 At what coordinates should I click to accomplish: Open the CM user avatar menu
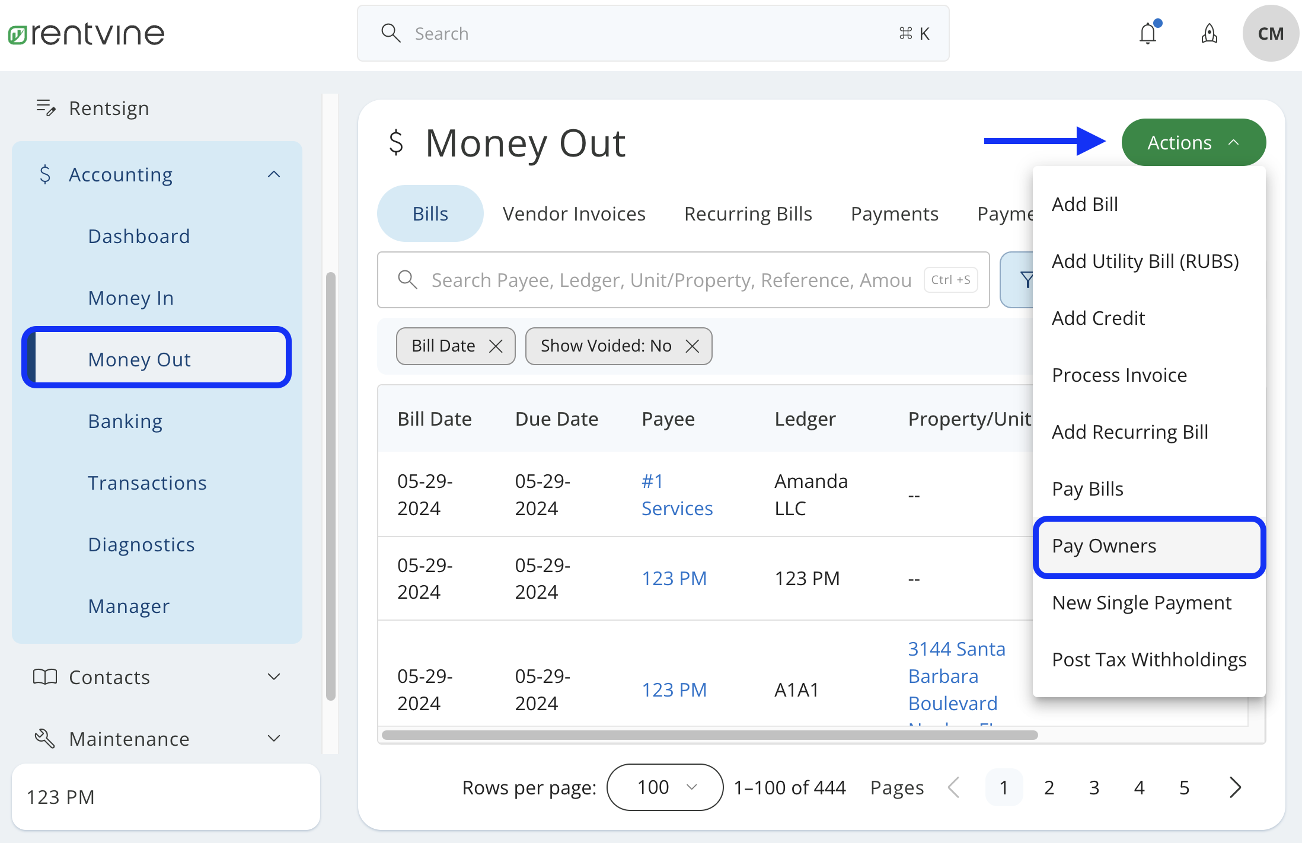tap(1270, 34)
